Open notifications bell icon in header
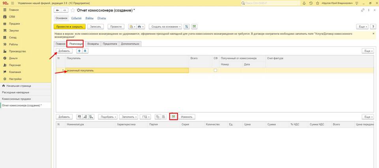 click(305, 3)
